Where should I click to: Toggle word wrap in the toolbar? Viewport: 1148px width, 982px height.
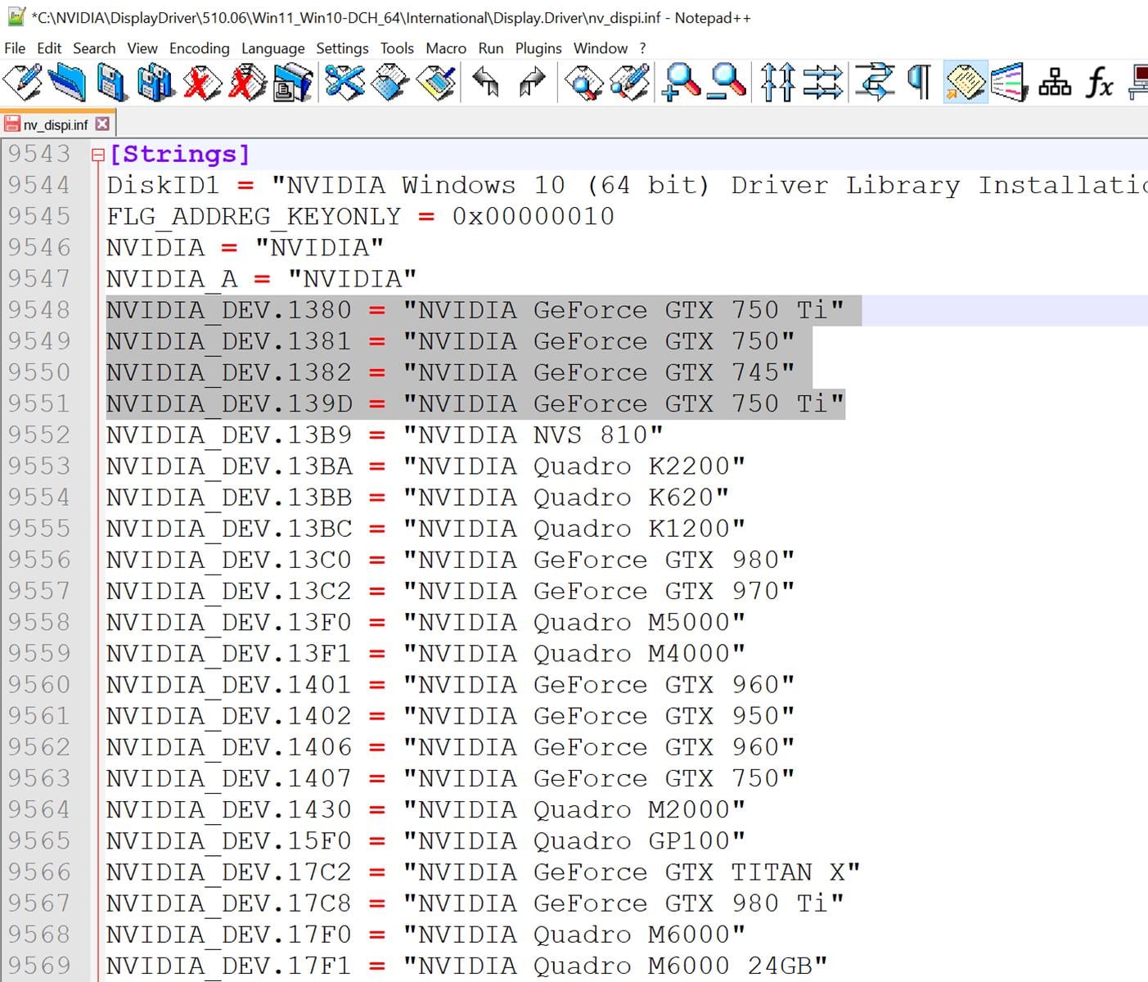tap(875, 83)
